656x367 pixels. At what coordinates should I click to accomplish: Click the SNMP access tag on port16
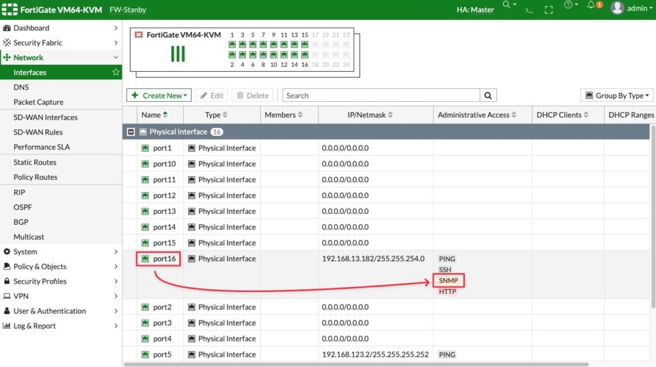click(x=448, y=281)
